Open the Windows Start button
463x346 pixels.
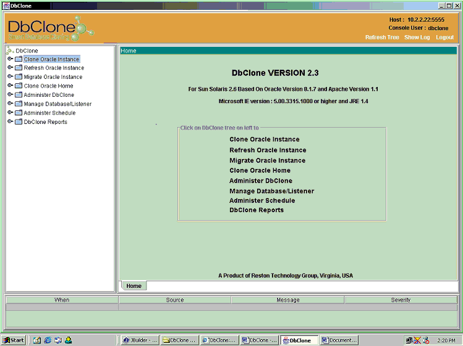[13, 340]
